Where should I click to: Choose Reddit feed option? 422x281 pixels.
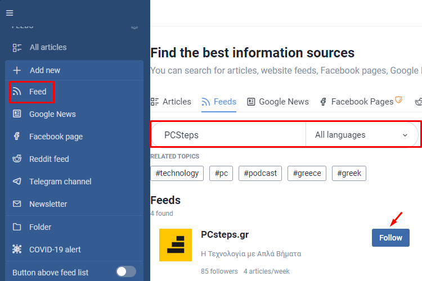coord(74,159)
